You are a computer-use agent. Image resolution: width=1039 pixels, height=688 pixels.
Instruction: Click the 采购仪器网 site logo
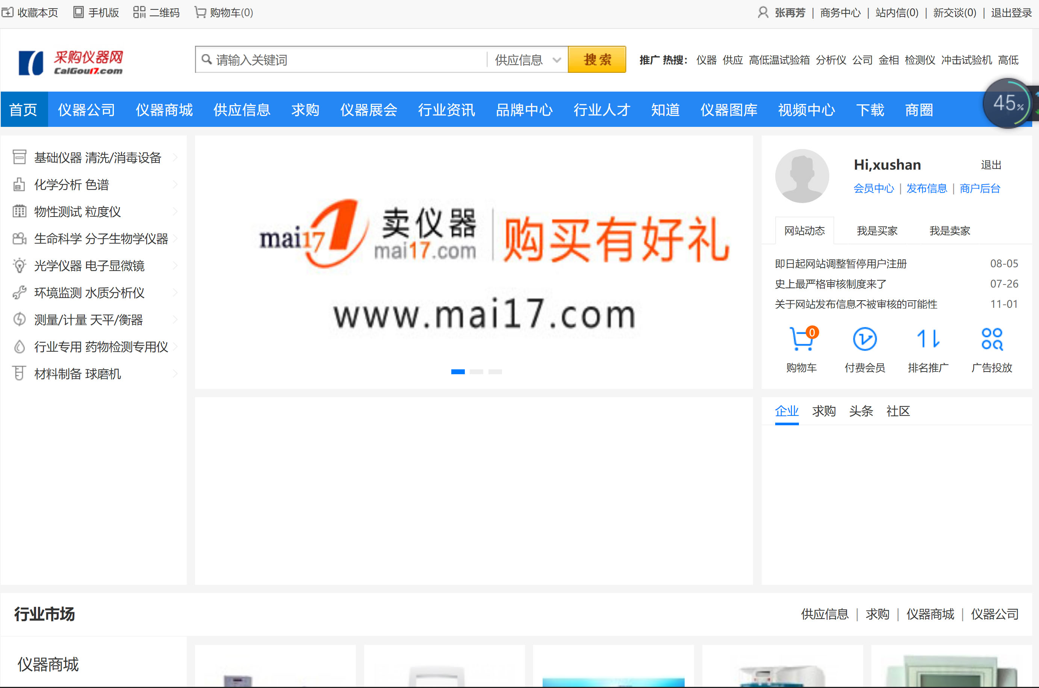[x=71, y=63]
